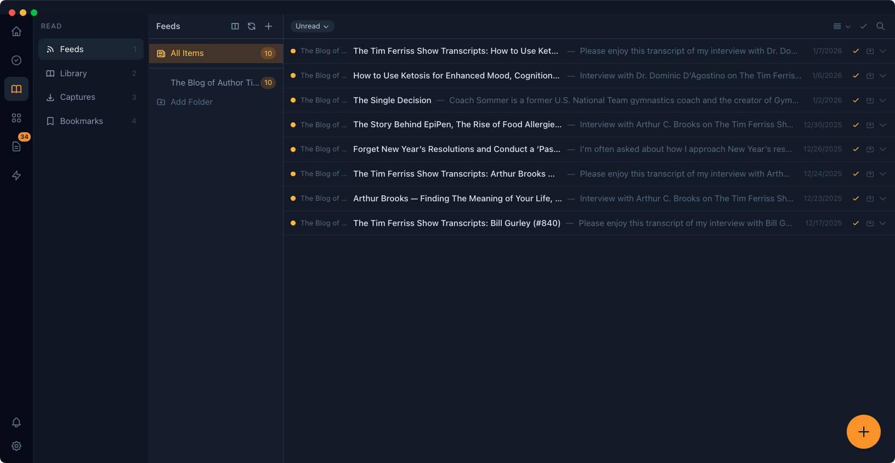Open the tasks checkmark-circle icon in sidebar
Image resolution: width=895 pixels, height=463 pixels.
[16, 60]
